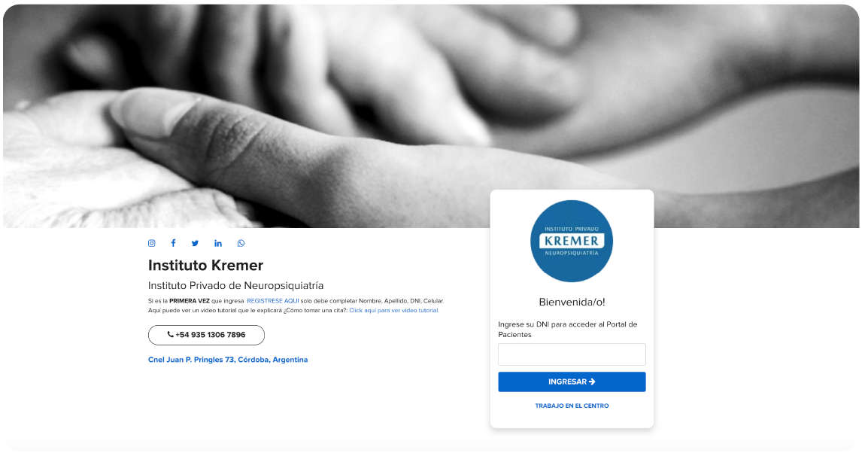Open the video tutorial link
865x456 pixels.
click(x=394, y=310)
